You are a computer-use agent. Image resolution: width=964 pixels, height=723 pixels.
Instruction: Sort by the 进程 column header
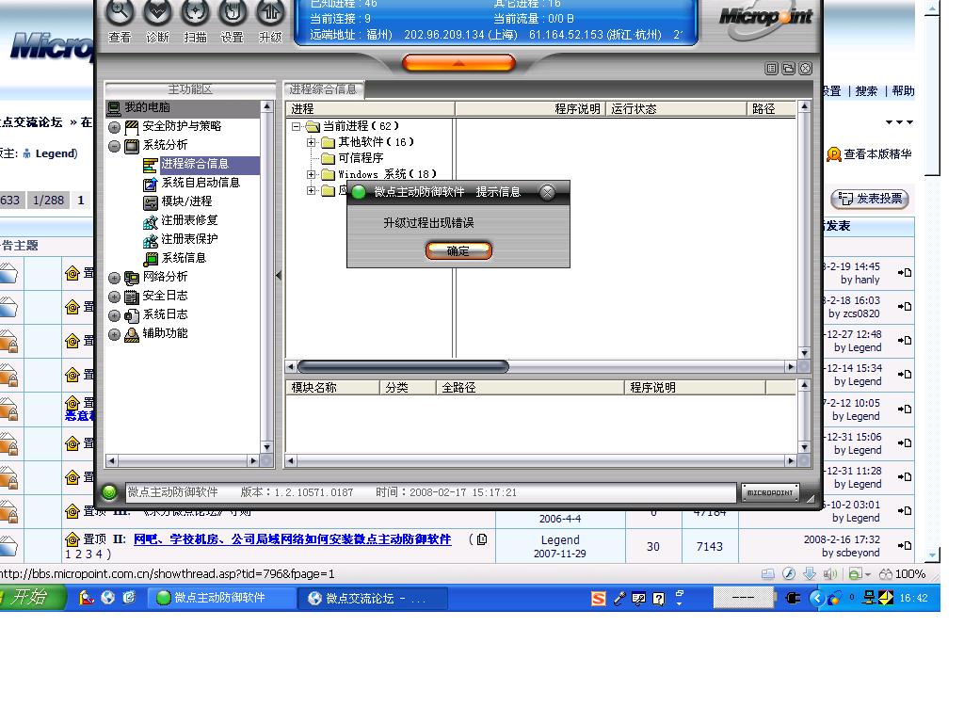click(x=371, y=109)
